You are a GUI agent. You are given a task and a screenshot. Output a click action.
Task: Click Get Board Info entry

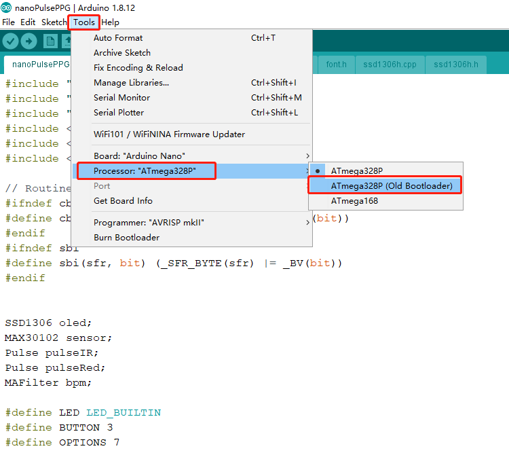[123, 201]
